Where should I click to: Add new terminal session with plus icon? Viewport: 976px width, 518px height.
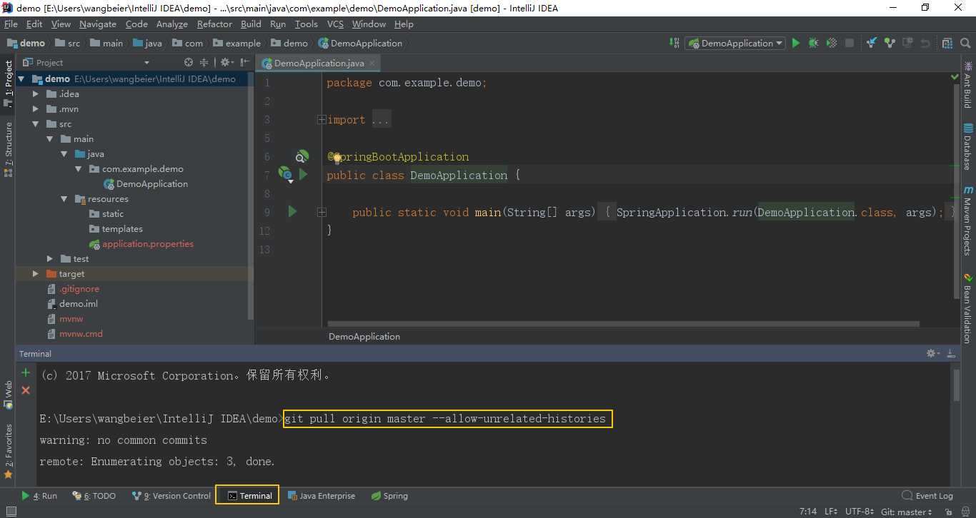[26, 372]
